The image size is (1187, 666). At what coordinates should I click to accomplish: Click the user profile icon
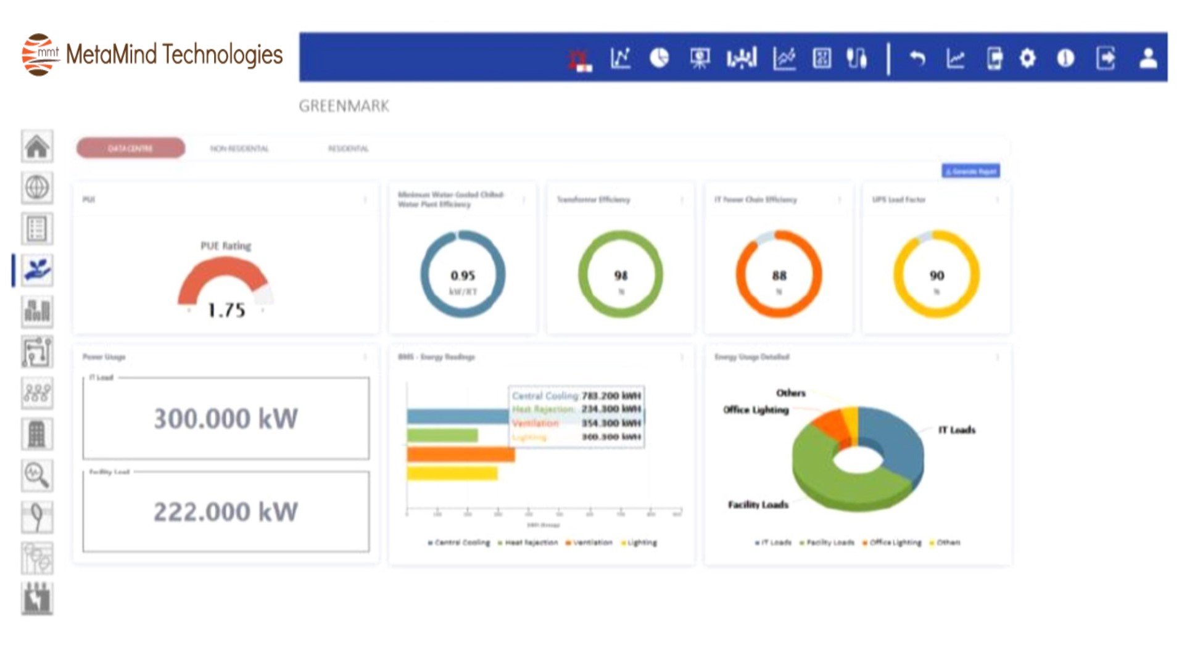pyautogui.click(x=1148, y=58)
